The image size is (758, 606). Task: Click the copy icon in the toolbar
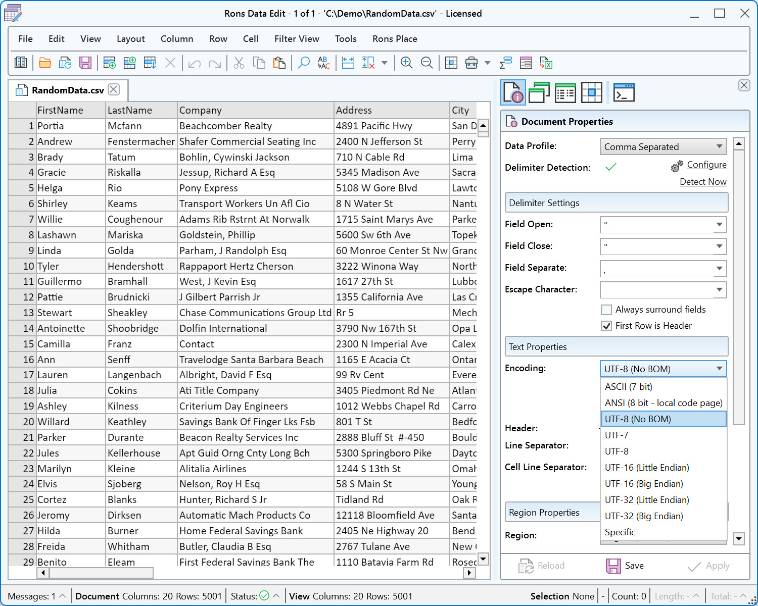click(x=259, y=63)
